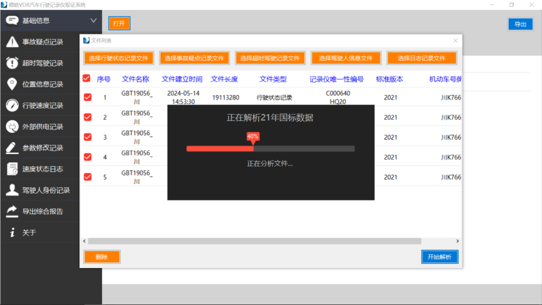Uncheck the checkbox for row 4
Viewport: 542px width, 305px height.
coord(88,157)
